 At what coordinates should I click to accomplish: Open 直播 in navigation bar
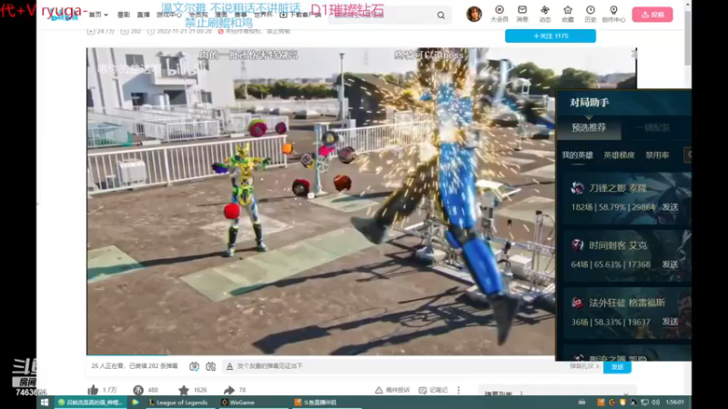(x=143, y=15)
